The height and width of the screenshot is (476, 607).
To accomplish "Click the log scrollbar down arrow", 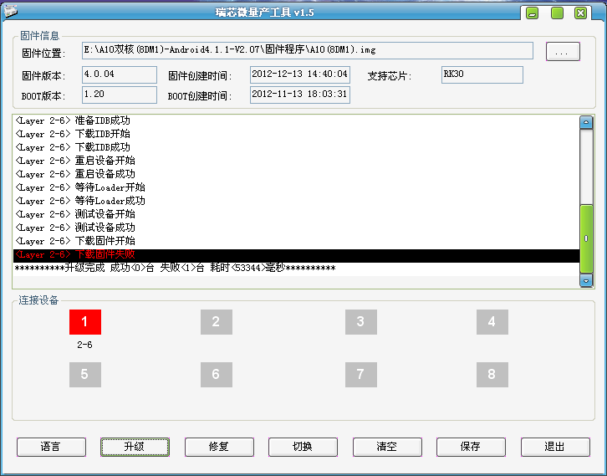I will (586, 280).
